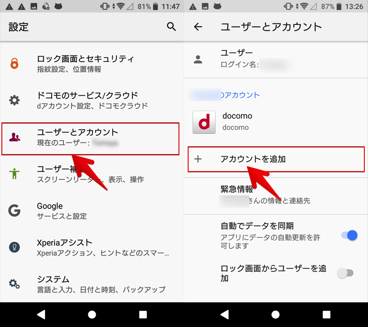This screenshot has height=327, width=368.
Task: Open the システム settings entry
Action: pyautogui.click(x=101, y=284)
